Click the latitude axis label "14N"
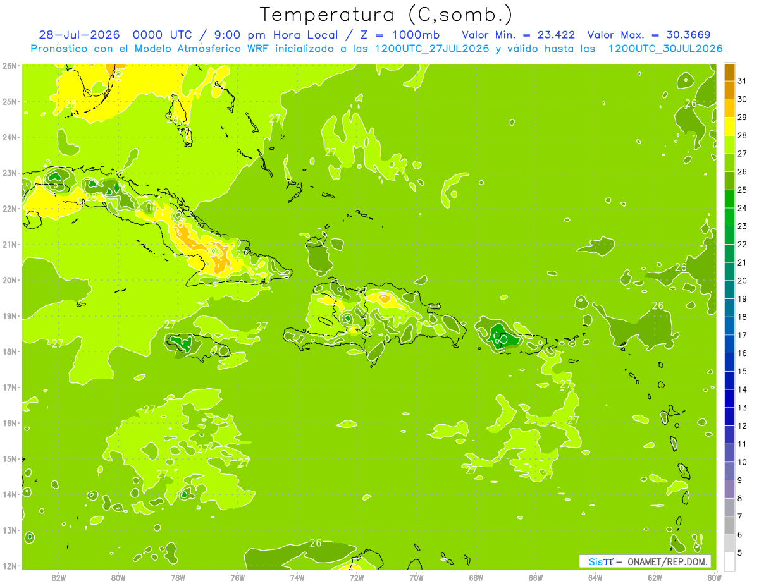Image resolution: width=759 pixels, height=586 pixels. (x=9, y=494)
